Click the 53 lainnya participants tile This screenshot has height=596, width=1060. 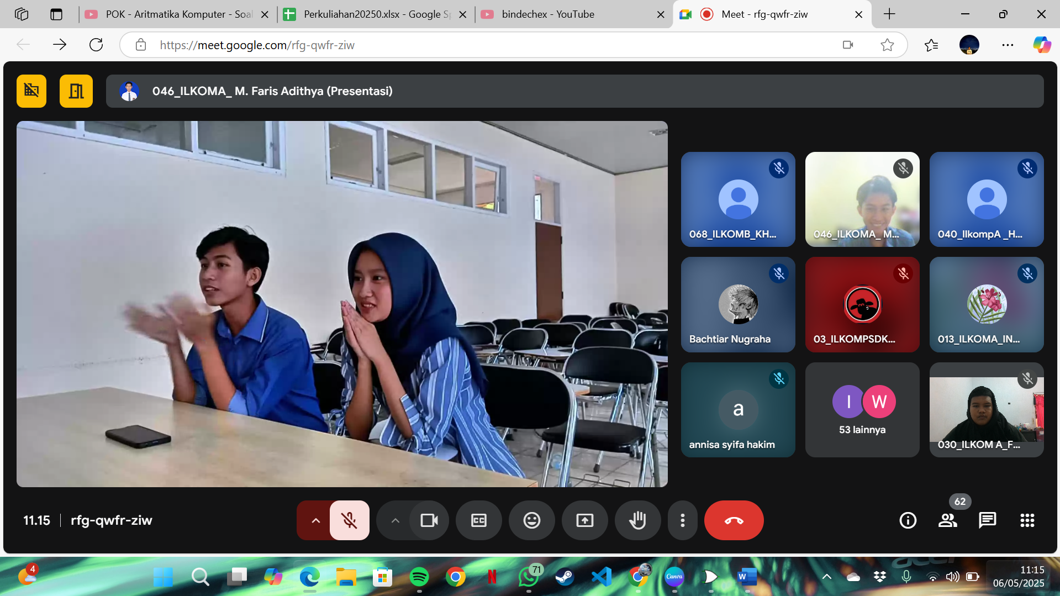(x=862, y=410)
